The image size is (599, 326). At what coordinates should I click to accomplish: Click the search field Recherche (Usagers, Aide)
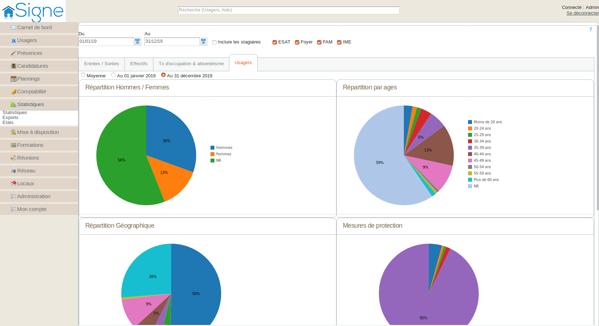[x=289, y=10]
